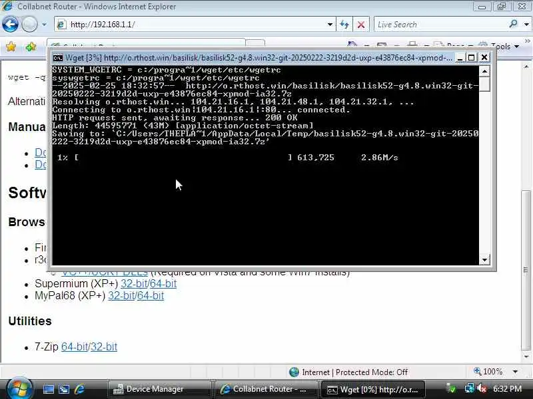The width and height of the screenshot is (533, 399).
Task: Switch to Wget taskbar button
Action: tap(372, 390)
